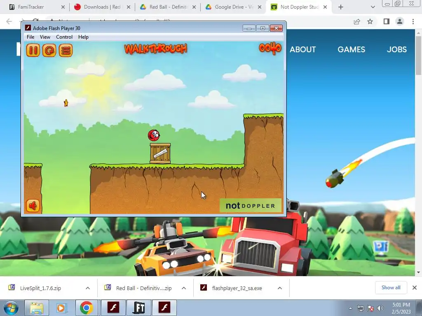422x316 pixels.
Task: Open flashplayer_32_sa.exe download
Action: pyautogui.click(x=237, y=288)
